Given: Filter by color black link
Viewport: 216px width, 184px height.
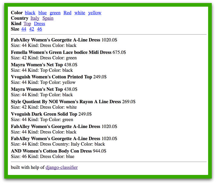Looking at the screenshot, I should point(30,13).
